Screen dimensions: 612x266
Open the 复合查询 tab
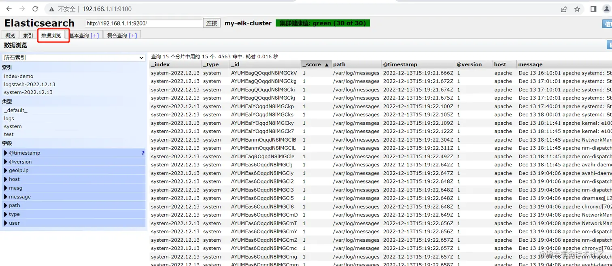point(117,36)
